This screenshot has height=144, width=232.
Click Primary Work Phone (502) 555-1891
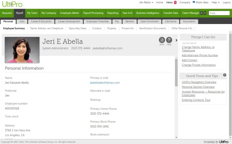[99, 126]
